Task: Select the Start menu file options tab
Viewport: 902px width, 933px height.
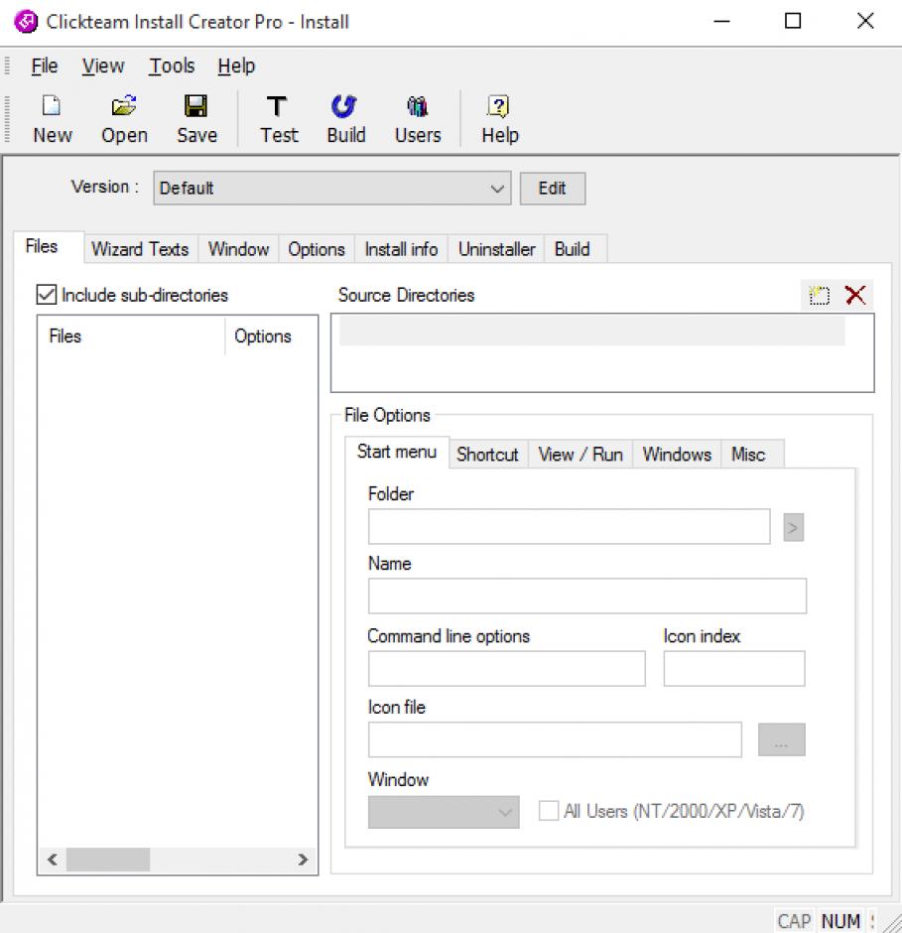Action: pyautogui.click(x=397, y=452)
